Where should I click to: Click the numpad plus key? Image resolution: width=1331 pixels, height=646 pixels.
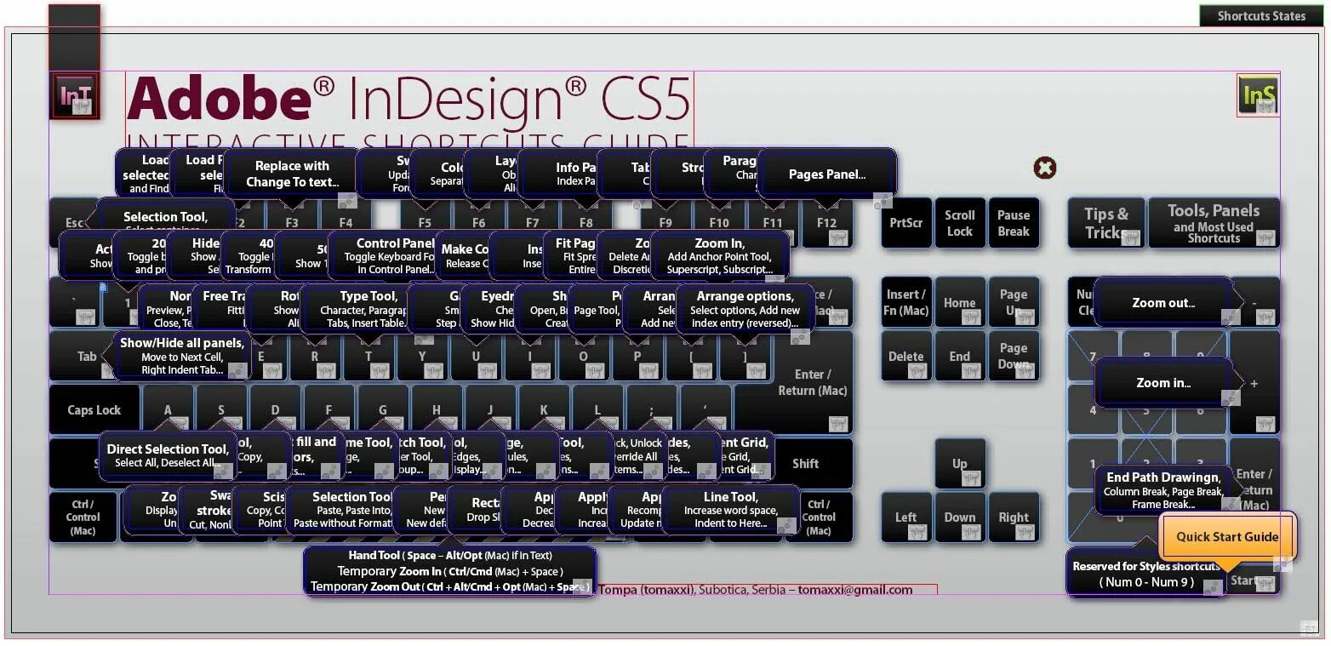pyautogui.click(x=1254, y=383)
